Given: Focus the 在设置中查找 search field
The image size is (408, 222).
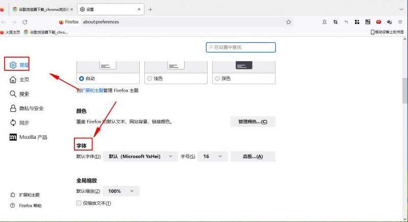Looking at the screenshot, I should [x=241, y=47].
